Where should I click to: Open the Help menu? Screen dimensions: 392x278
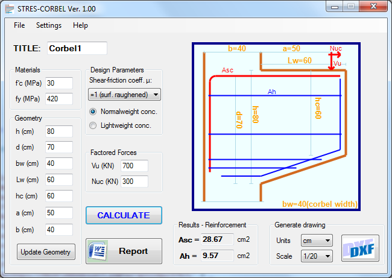coord(80,25)
